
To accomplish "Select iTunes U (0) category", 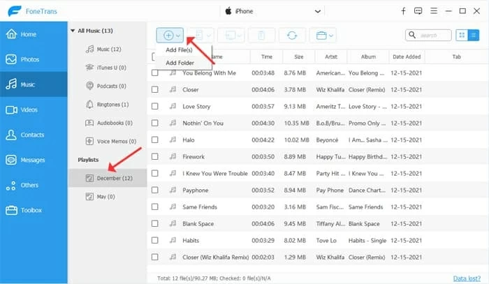I will [x=108, y=68].
